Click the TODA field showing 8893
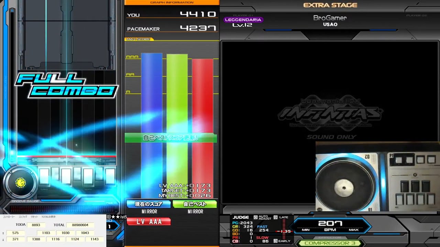 click(36, 225)
